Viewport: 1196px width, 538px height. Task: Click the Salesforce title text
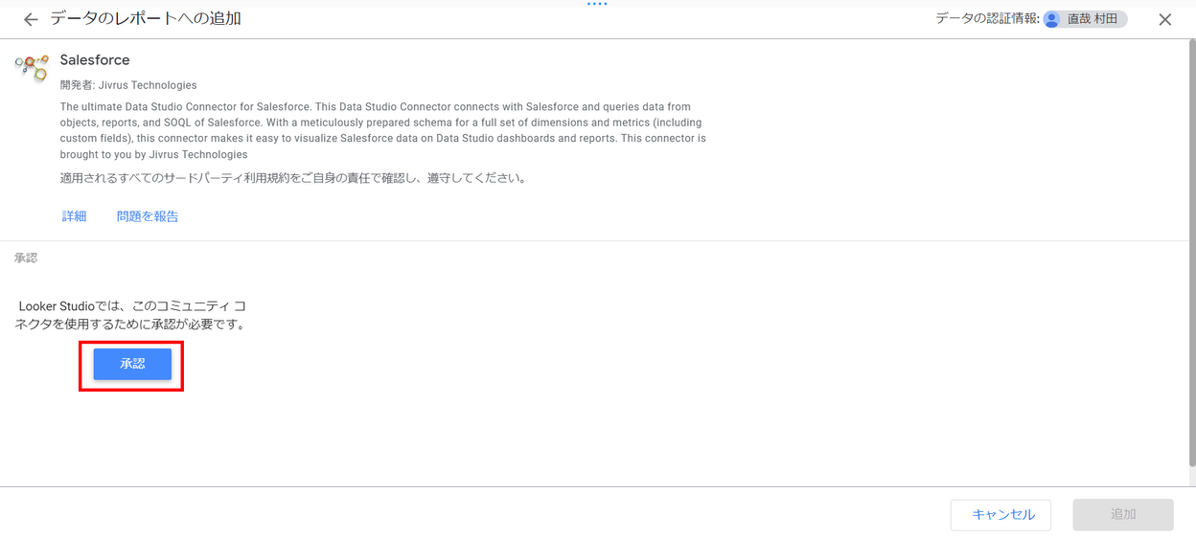(95, 60)
